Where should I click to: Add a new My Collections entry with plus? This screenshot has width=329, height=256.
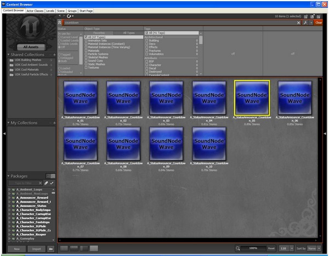[54, 123]
